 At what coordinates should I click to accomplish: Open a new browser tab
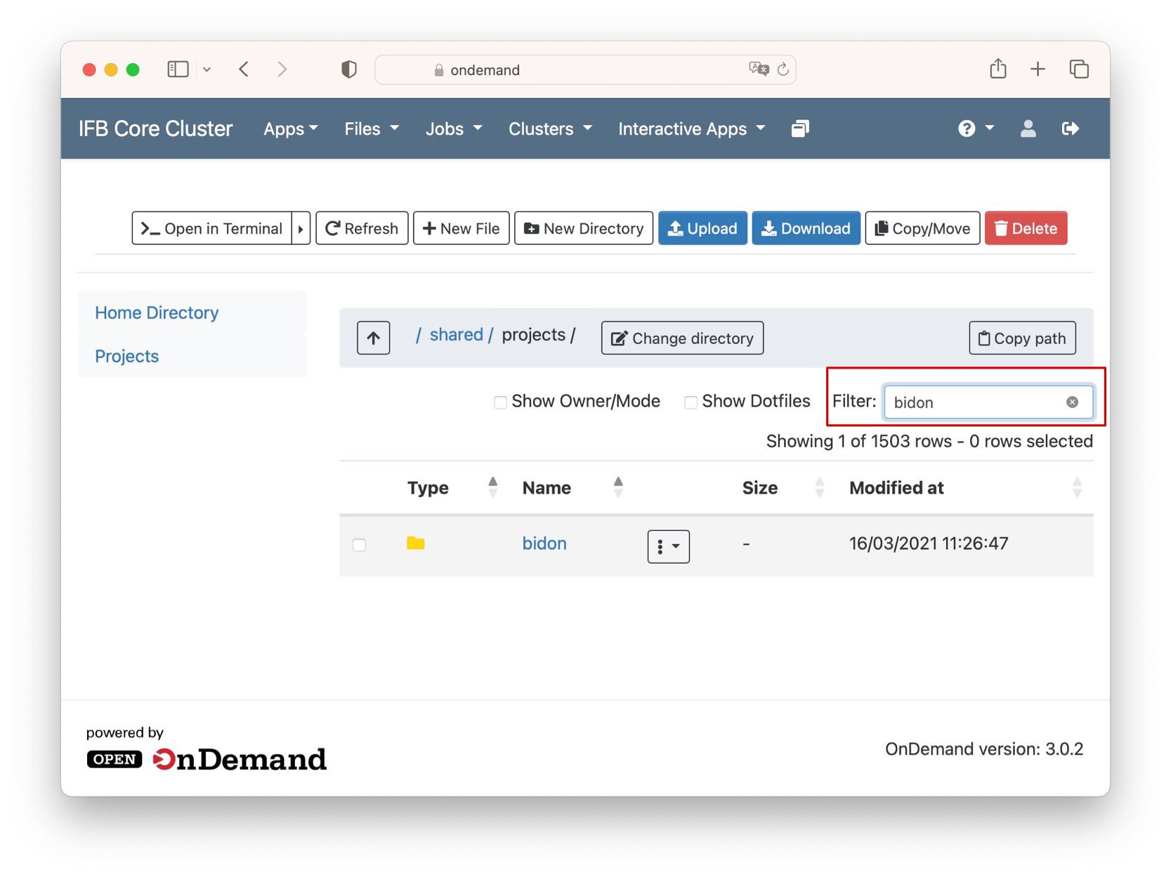[1038, 69]
